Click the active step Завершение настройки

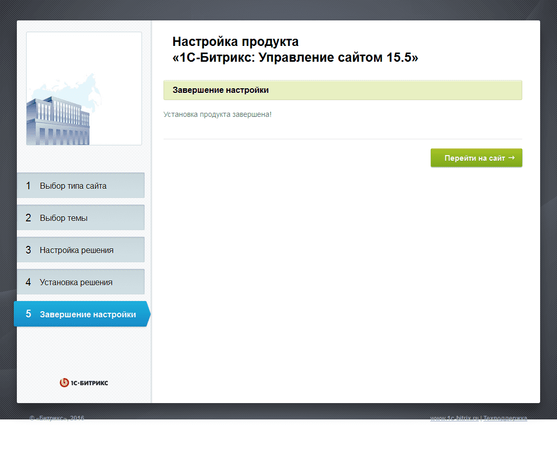[x=82, y=314]
